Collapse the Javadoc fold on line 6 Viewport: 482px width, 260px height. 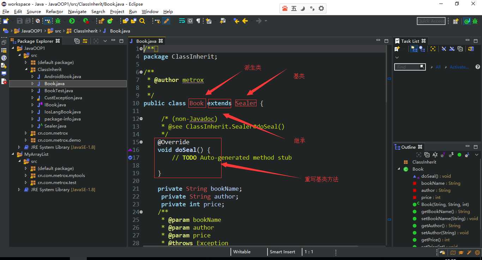click(141, 72)
